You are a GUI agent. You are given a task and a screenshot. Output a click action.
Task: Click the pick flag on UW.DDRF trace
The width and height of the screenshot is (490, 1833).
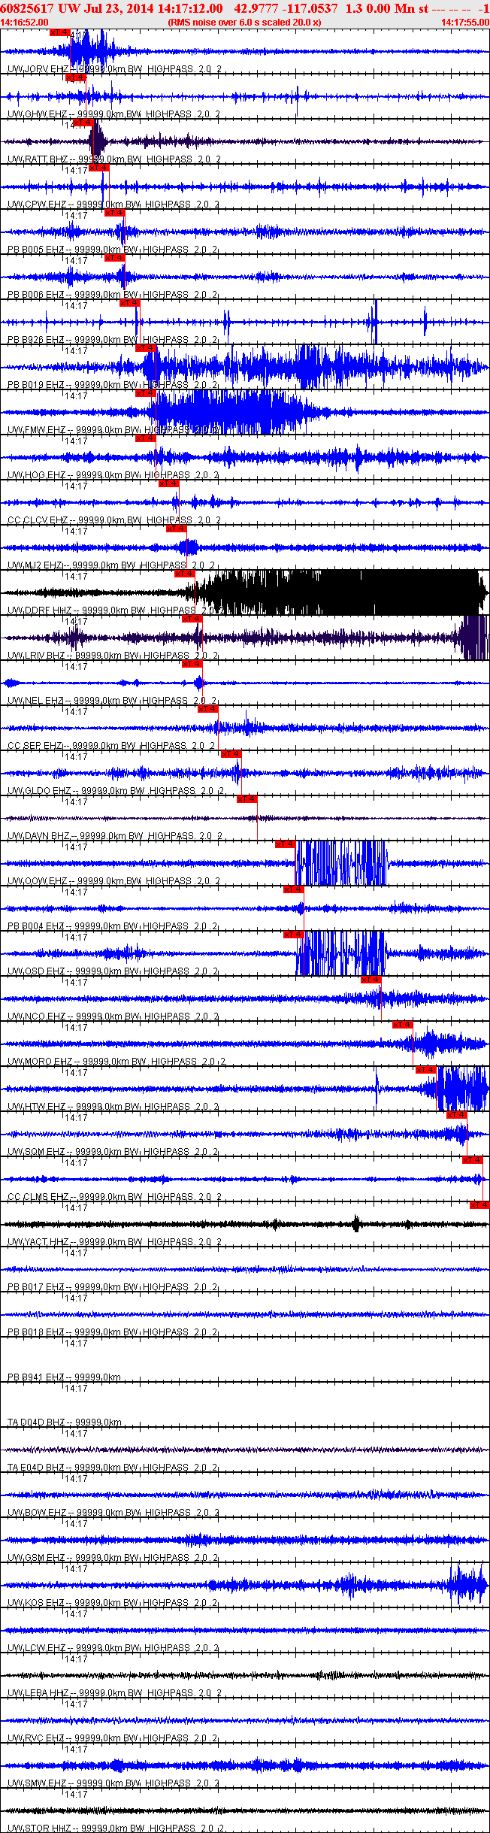(184, 574)
